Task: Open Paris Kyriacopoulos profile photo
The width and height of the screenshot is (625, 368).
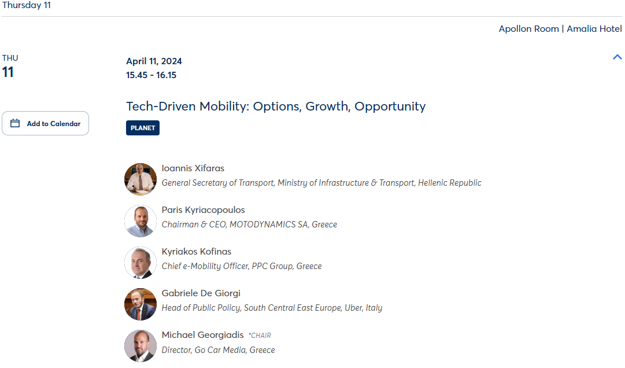Action: pos(140,221)
